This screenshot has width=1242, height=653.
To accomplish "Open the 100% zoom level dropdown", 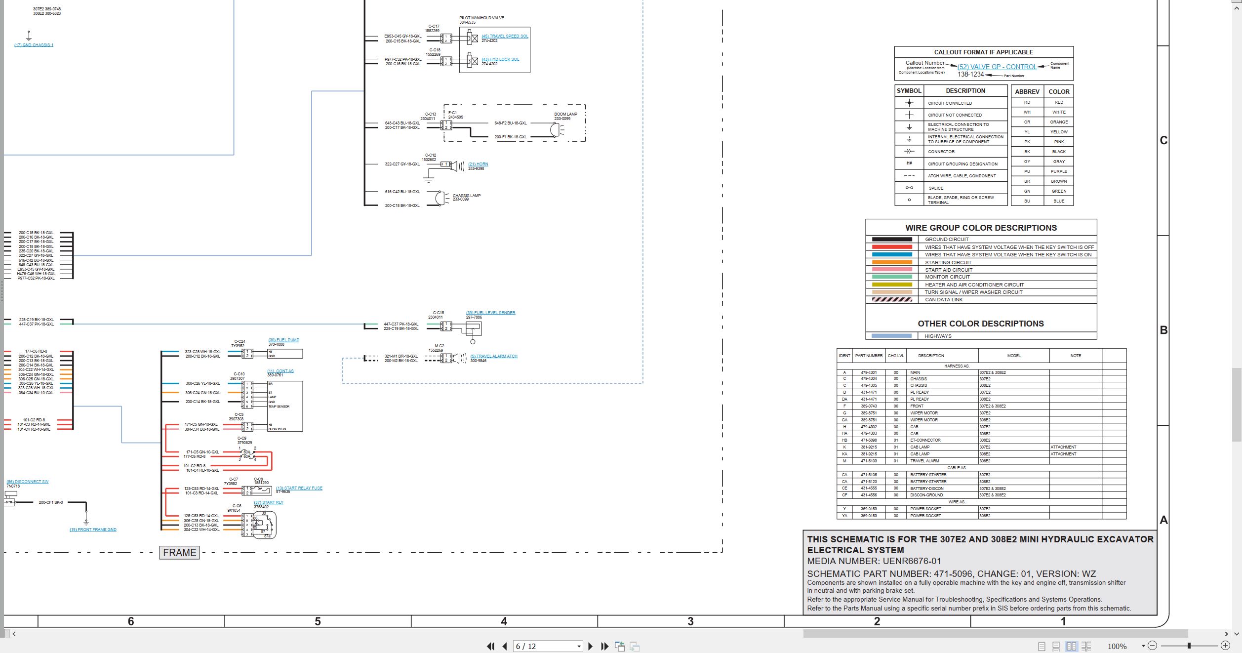I will point(1143,646).
